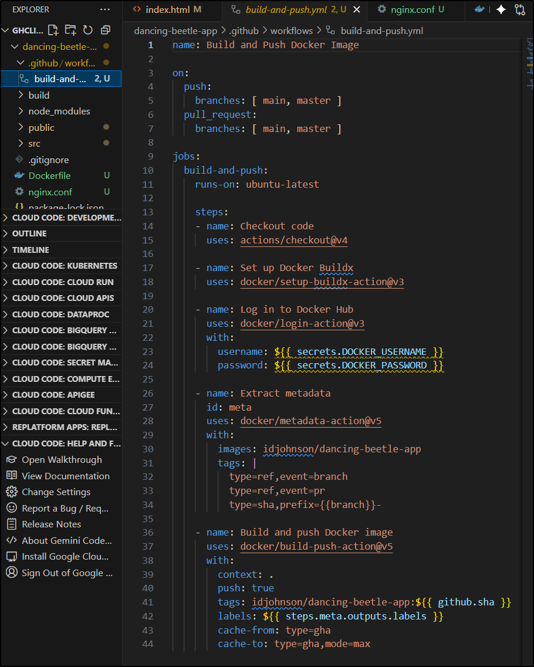Expand the Outline panel

coord(29,233)
